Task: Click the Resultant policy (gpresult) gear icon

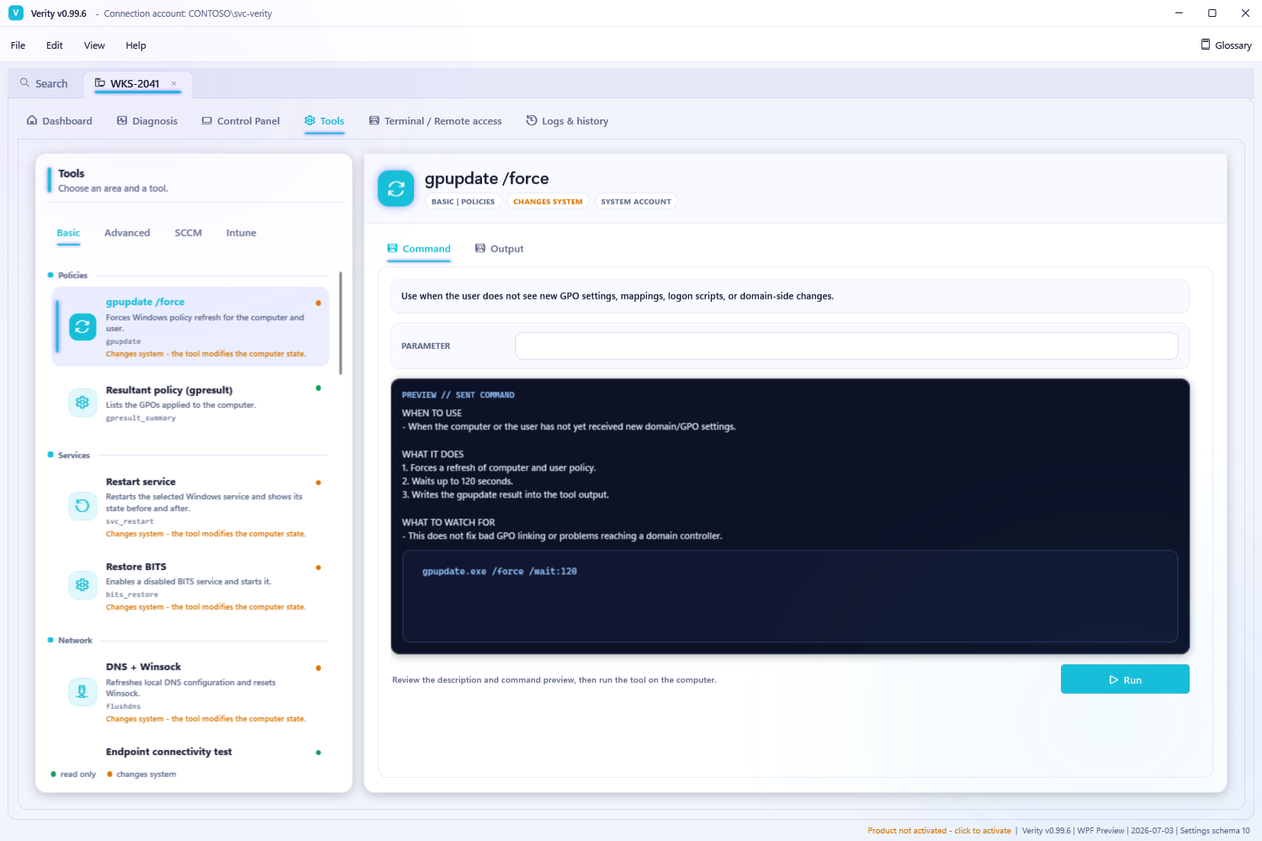Action: 82,403
